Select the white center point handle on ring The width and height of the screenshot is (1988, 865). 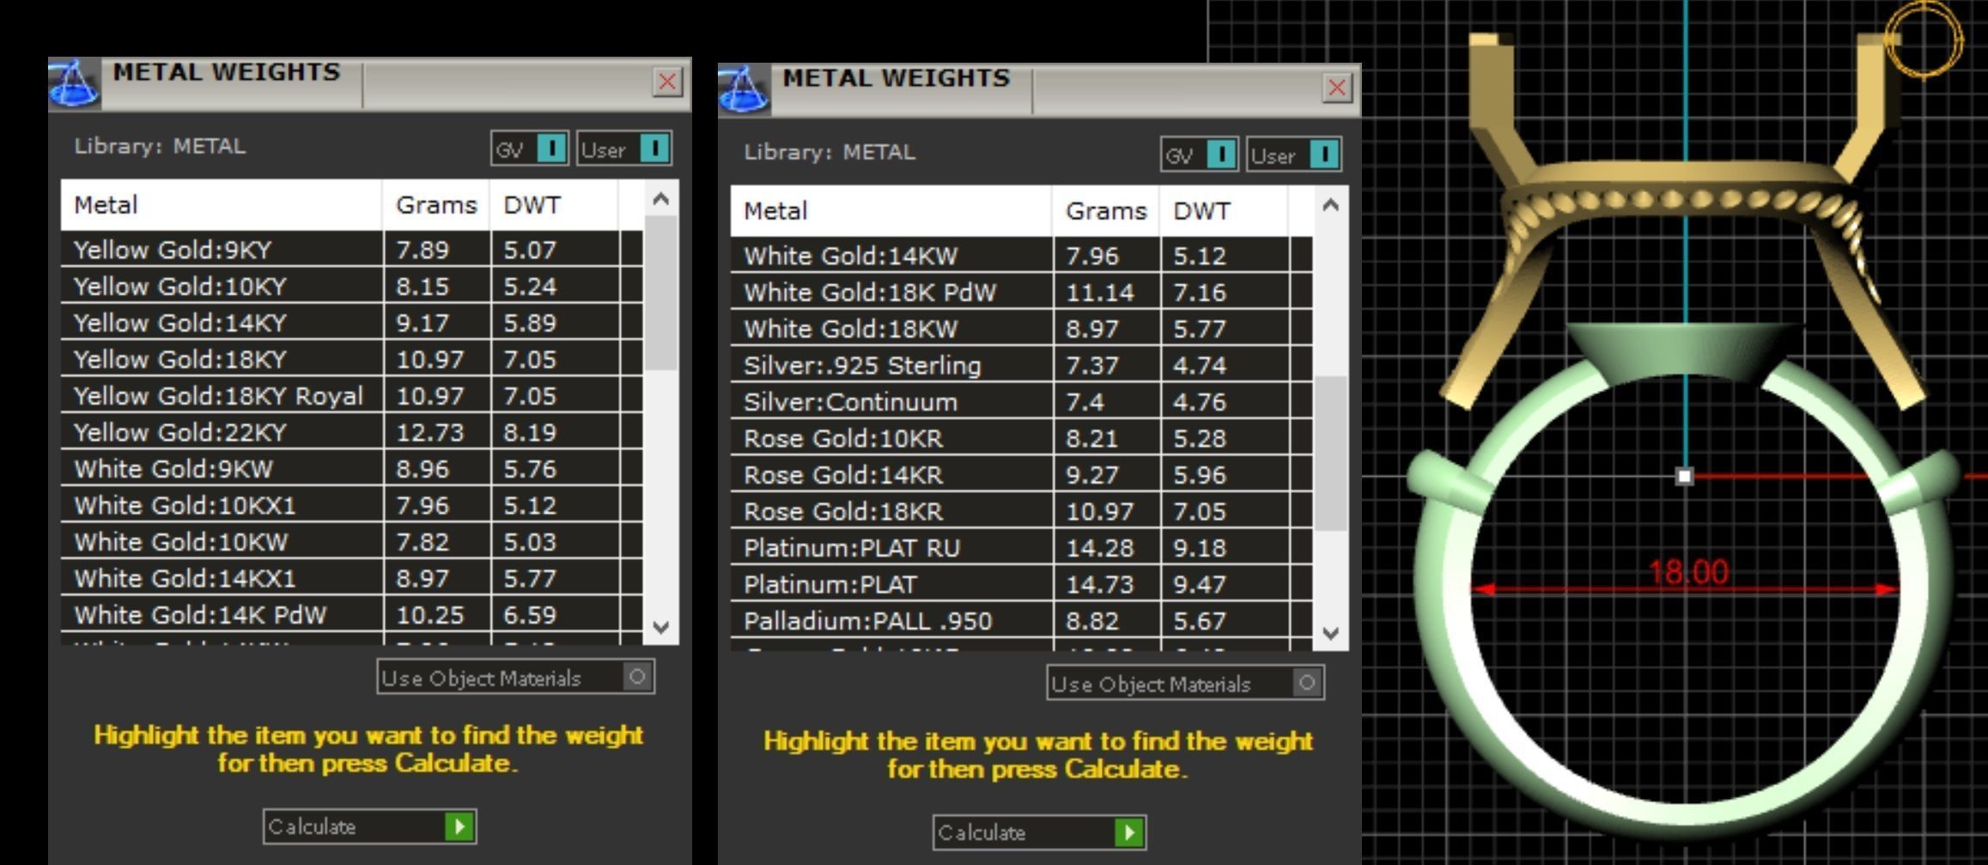click(x=1684, y=476)
